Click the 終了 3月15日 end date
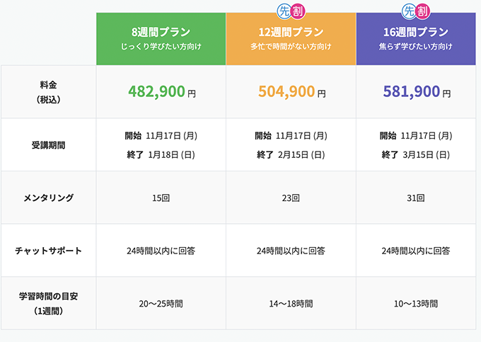Screen dimensions: 481x342 (416, 154)
